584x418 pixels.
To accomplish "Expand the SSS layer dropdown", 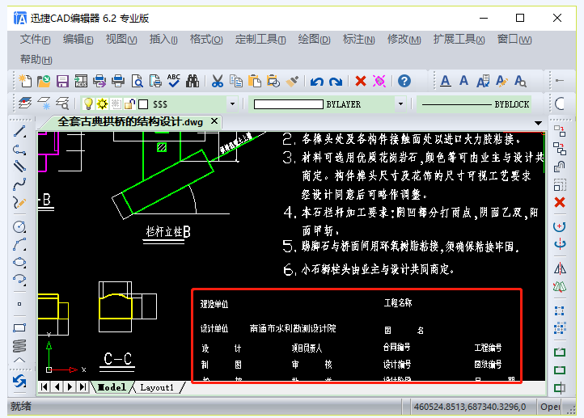I will point(232,103).
